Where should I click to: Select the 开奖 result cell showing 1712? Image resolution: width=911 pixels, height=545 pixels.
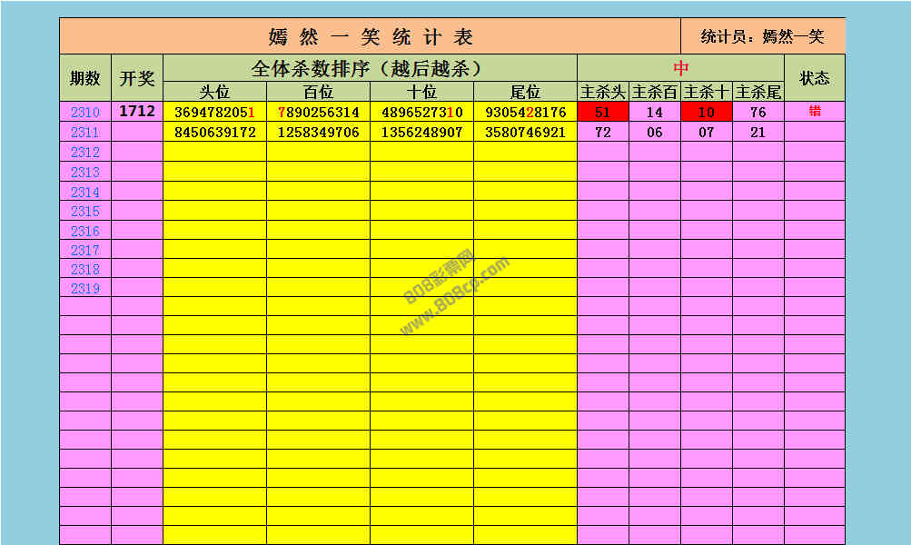coord(137,112)
